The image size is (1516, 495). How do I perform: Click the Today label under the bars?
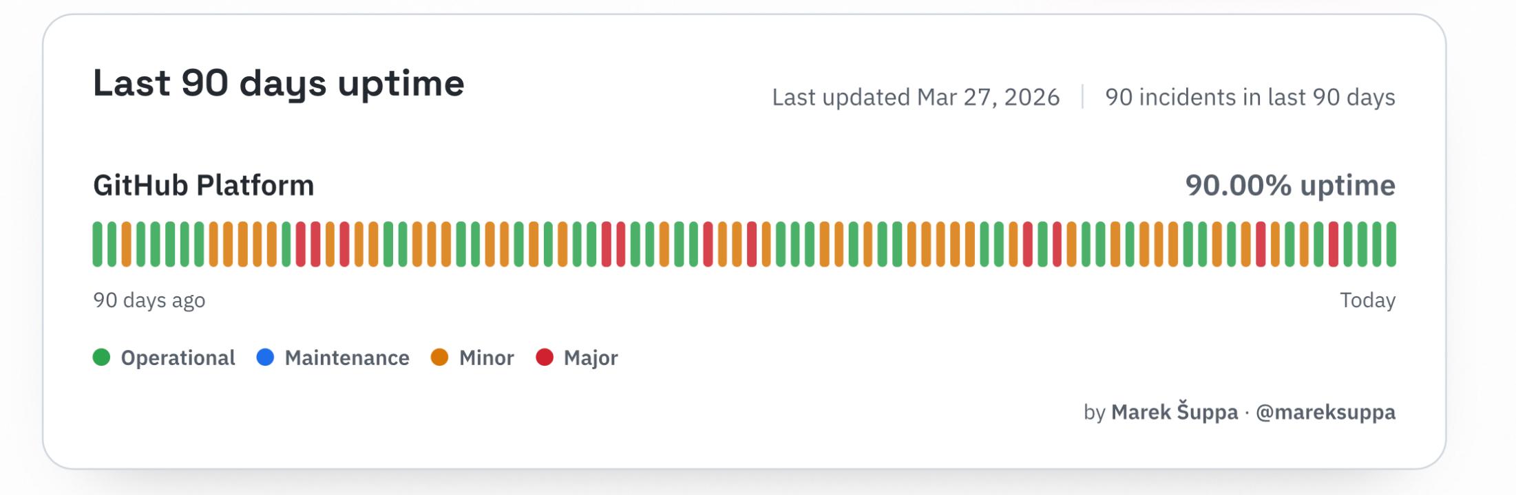click(x=1367, y=300)
